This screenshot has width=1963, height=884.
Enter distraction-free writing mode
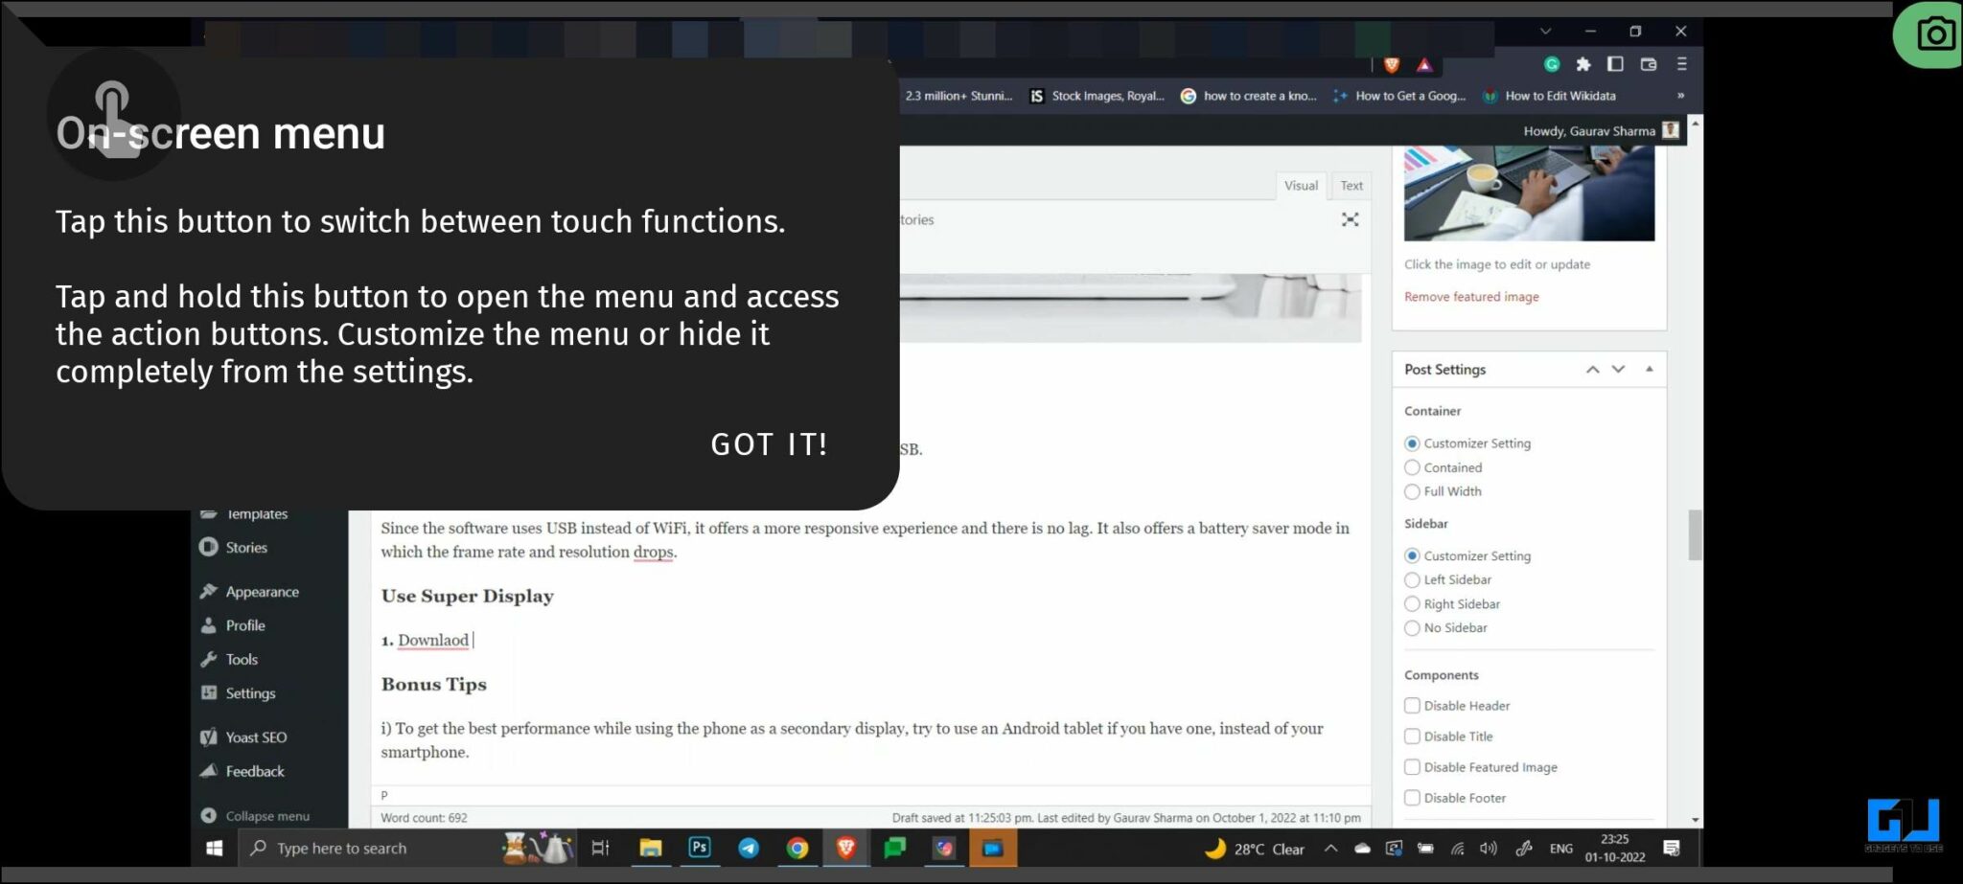click(1350, 219)
